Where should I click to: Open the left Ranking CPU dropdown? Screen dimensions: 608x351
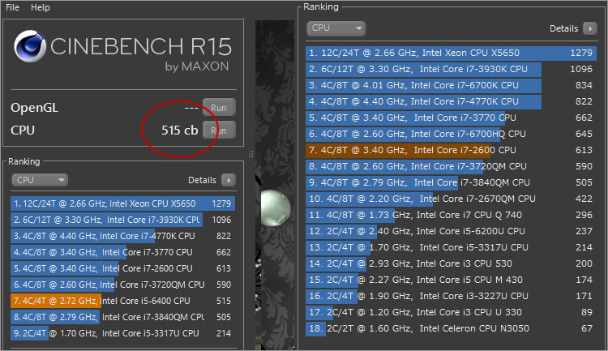[x=40, y=180]
